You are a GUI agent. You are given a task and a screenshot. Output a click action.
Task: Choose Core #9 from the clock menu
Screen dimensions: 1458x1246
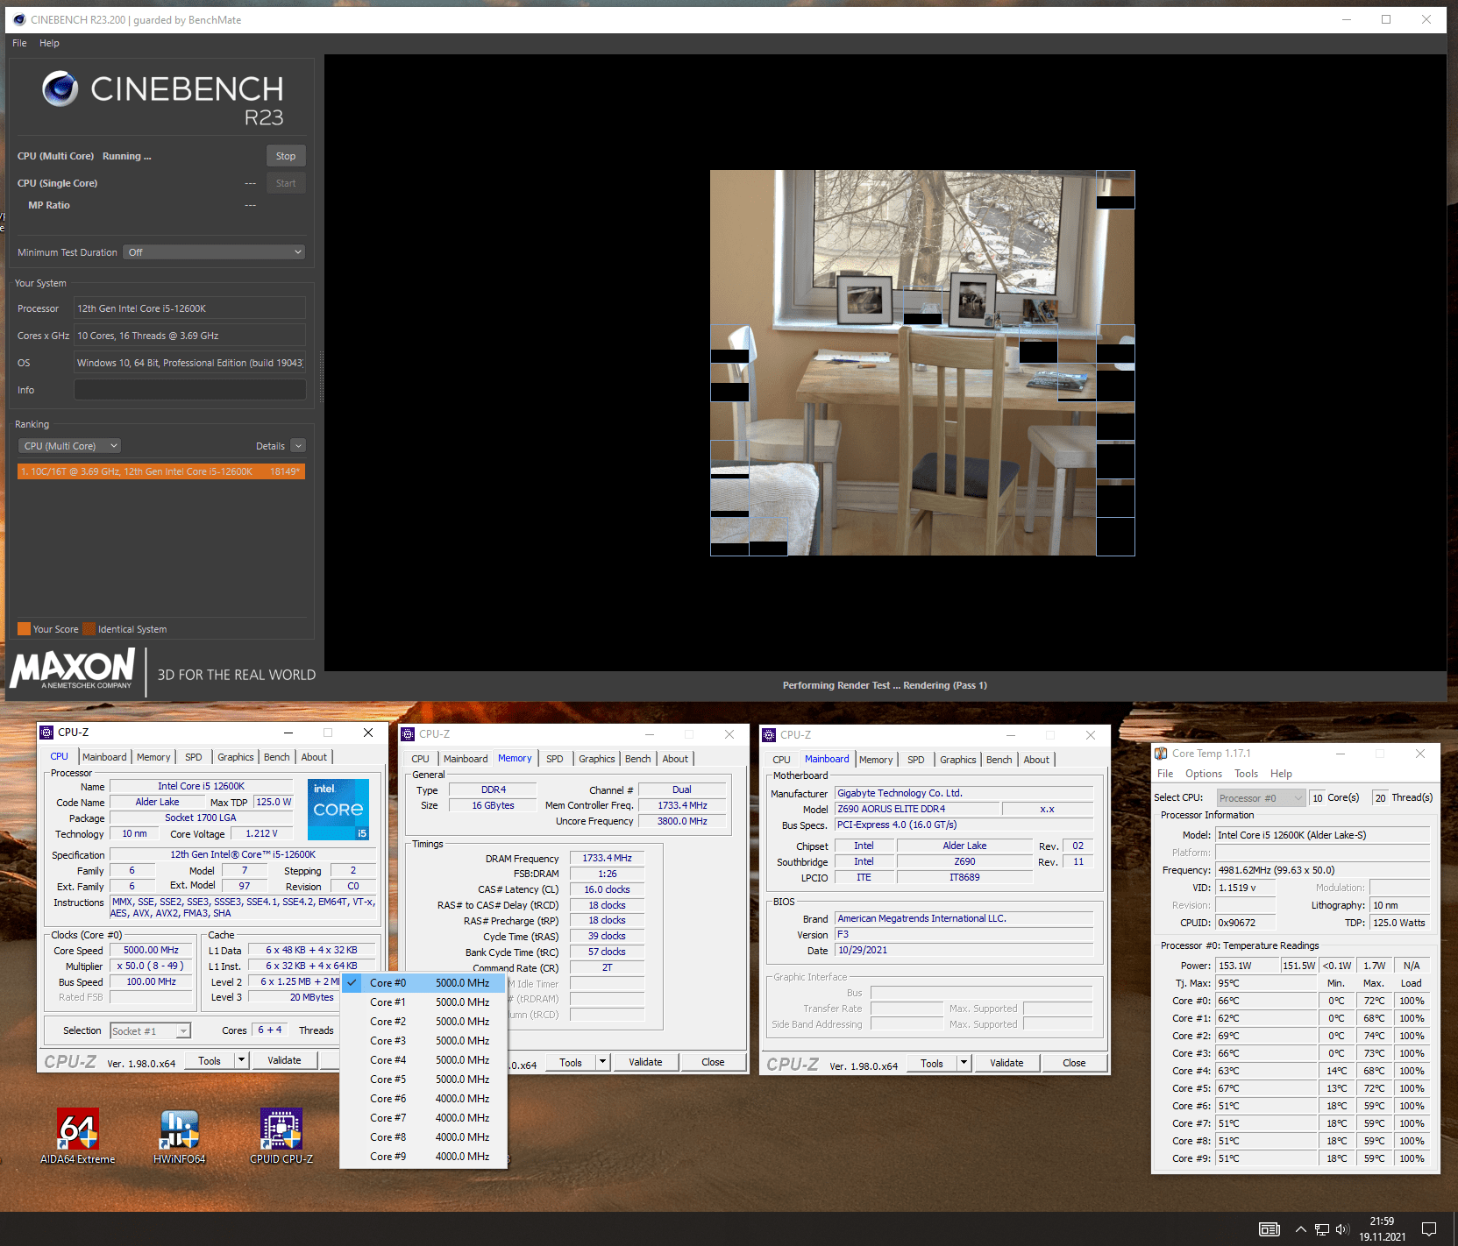[424, 1157]
